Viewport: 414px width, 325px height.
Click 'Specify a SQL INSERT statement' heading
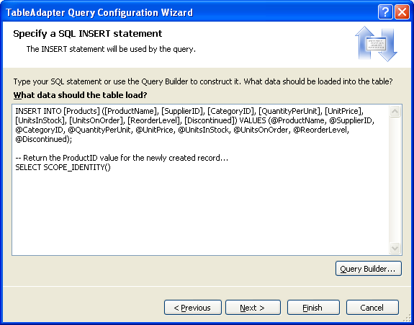88,34
